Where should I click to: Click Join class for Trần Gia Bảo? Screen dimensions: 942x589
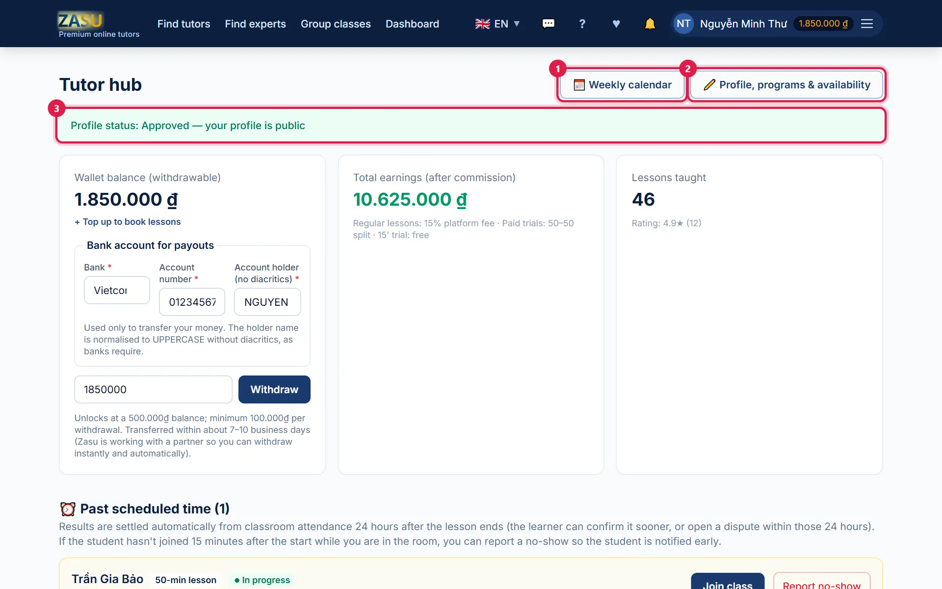coord(728,581)
